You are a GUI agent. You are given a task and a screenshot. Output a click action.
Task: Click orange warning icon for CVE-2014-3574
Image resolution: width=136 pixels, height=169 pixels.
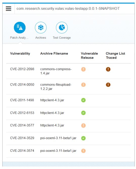(83, 151)
